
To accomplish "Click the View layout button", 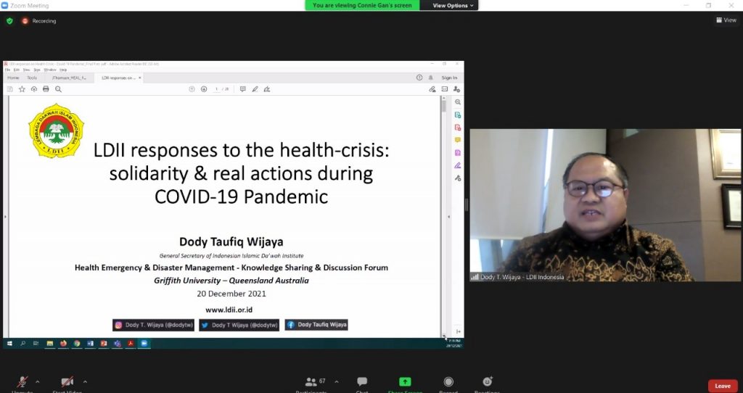I will [x=726, y=20].
